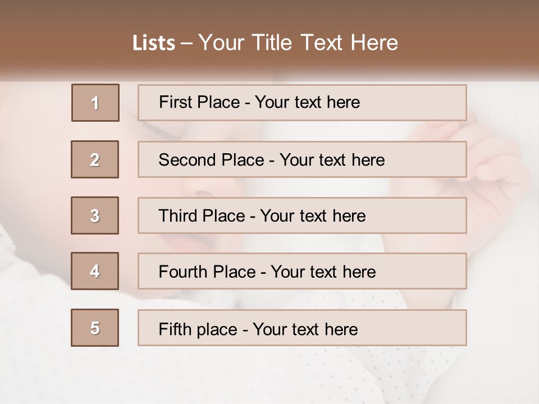Image resolution: width=539 pixels, height=404 pixels.
Task: Click the word 'Second' in the list
Action: 188,160
